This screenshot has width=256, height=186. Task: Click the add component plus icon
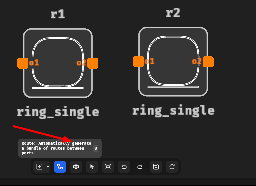tap(39, 167)
